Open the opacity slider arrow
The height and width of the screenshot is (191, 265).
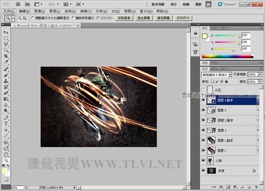260,74
